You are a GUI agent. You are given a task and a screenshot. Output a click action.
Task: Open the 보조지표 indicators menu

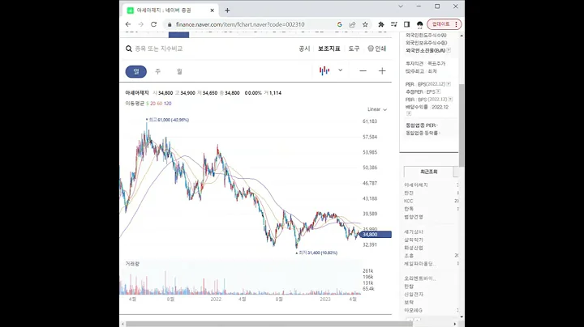point(328,49)
